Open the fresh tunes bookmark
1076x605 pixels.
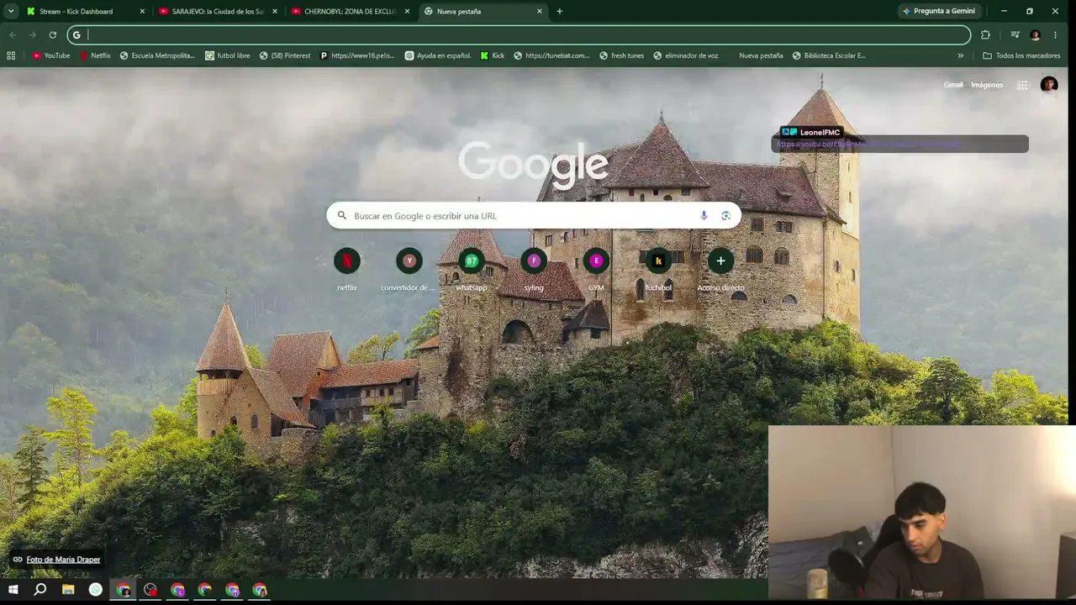(x=622, y=55)
